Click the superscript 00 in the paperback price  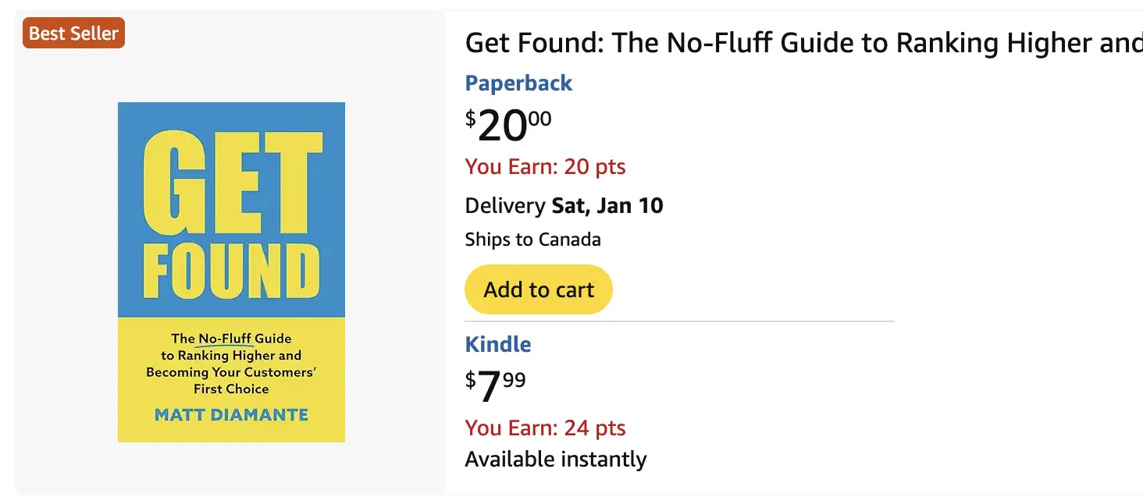(540, 115)
